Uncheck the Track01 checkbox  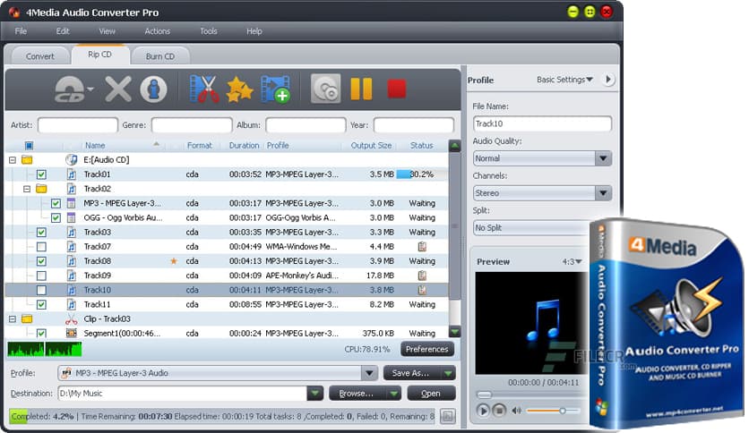click(41, 174)
